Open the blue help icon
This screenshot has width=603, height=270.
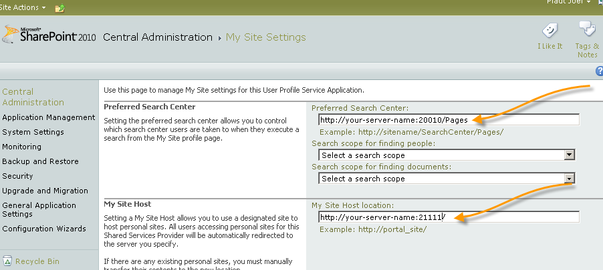(599, 71)
